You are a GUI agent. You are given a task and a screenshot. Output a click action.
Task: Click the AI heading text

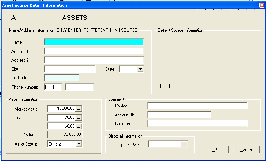pyautogui.click(x=14, y=18)
